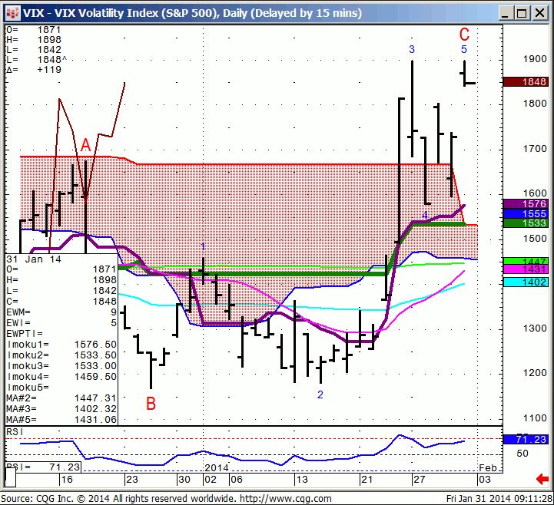Viewport: 554px width, 505px height.
Task: Click the red wave label C
Action: click(x=464, y=35)
